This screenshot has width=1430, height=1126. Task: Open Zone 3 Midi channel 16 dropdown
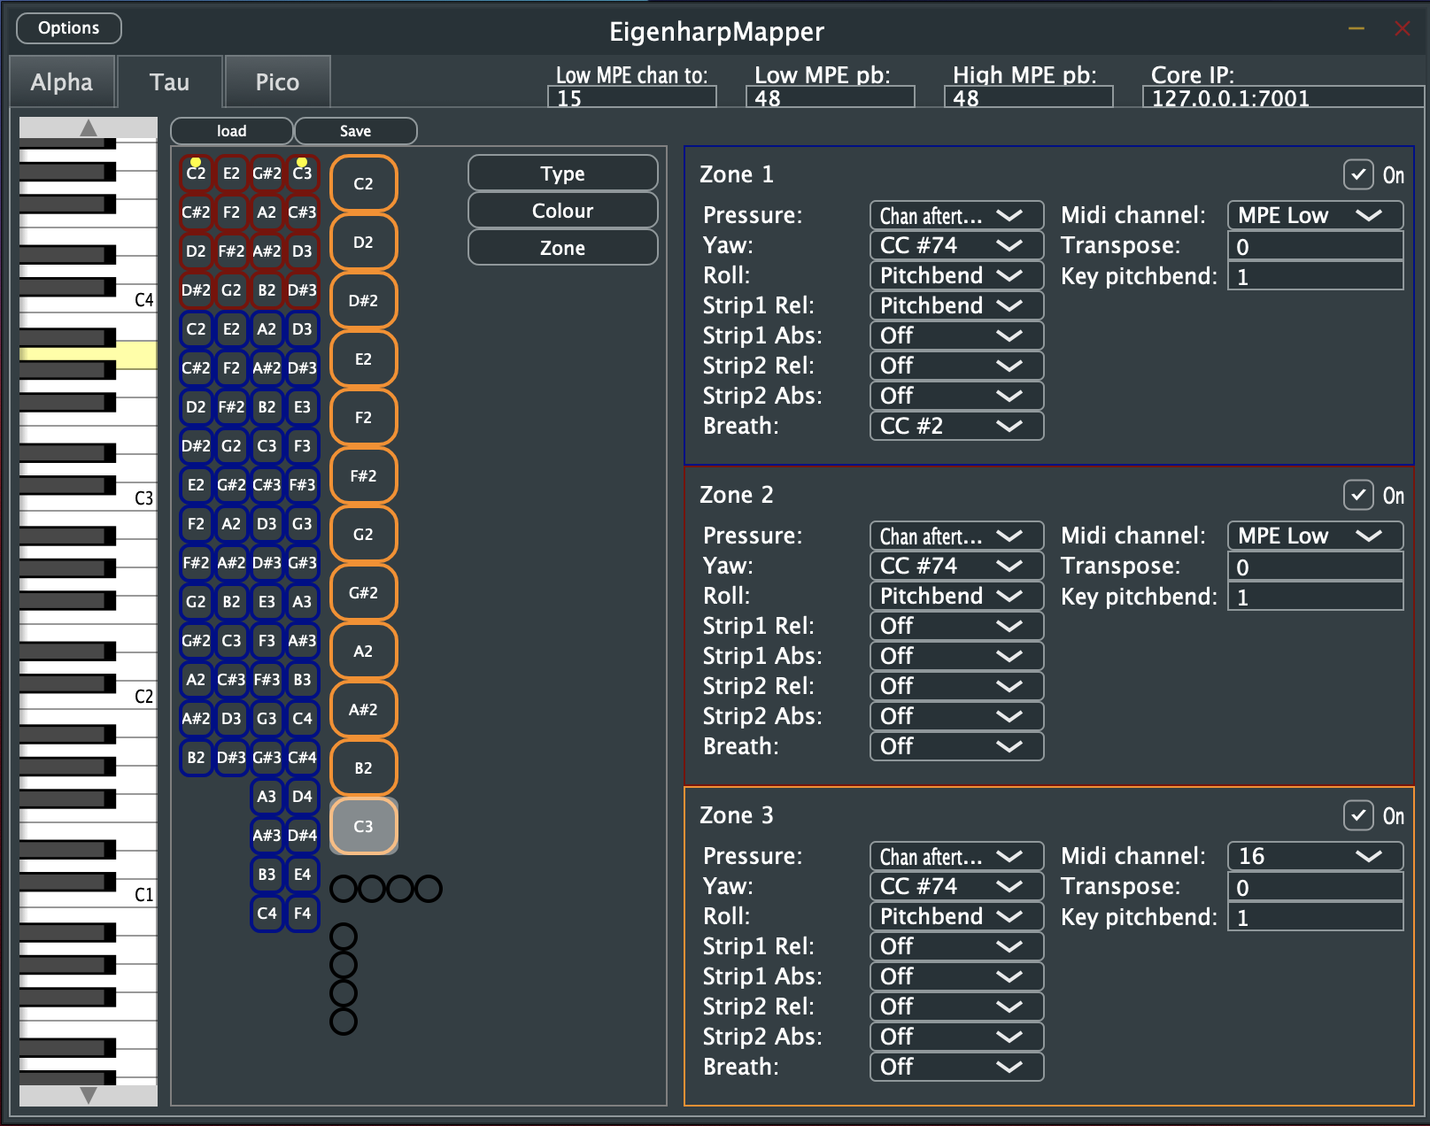(1315, 857)
